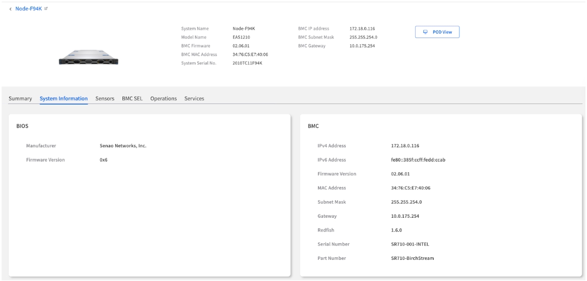Open the Sensors tab

(105, 98)
